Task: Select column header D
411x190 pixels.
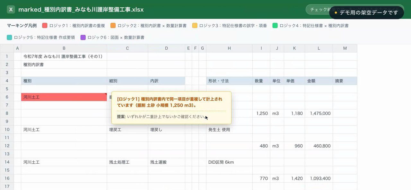Action: click(166, 48)
